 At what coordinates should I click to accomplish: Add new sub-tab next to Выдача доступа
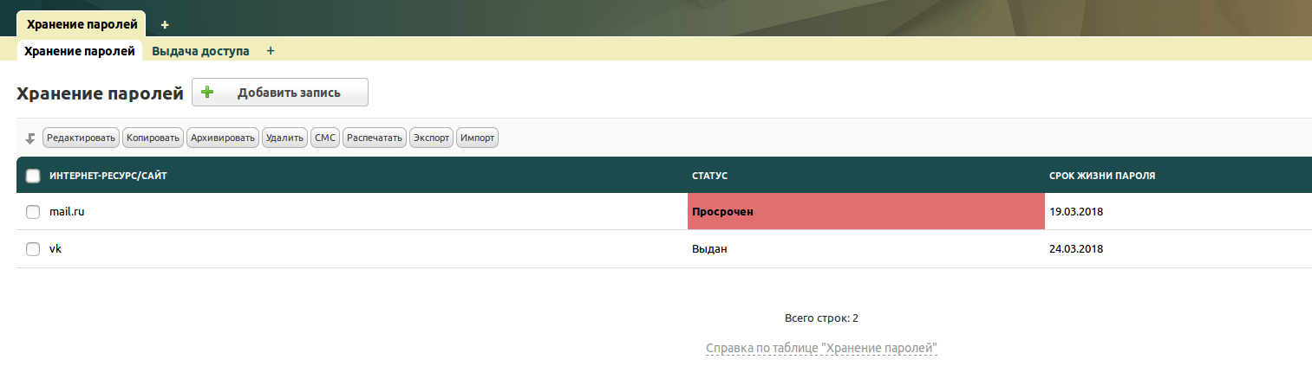pyautogui.click(x=271, y=51)
